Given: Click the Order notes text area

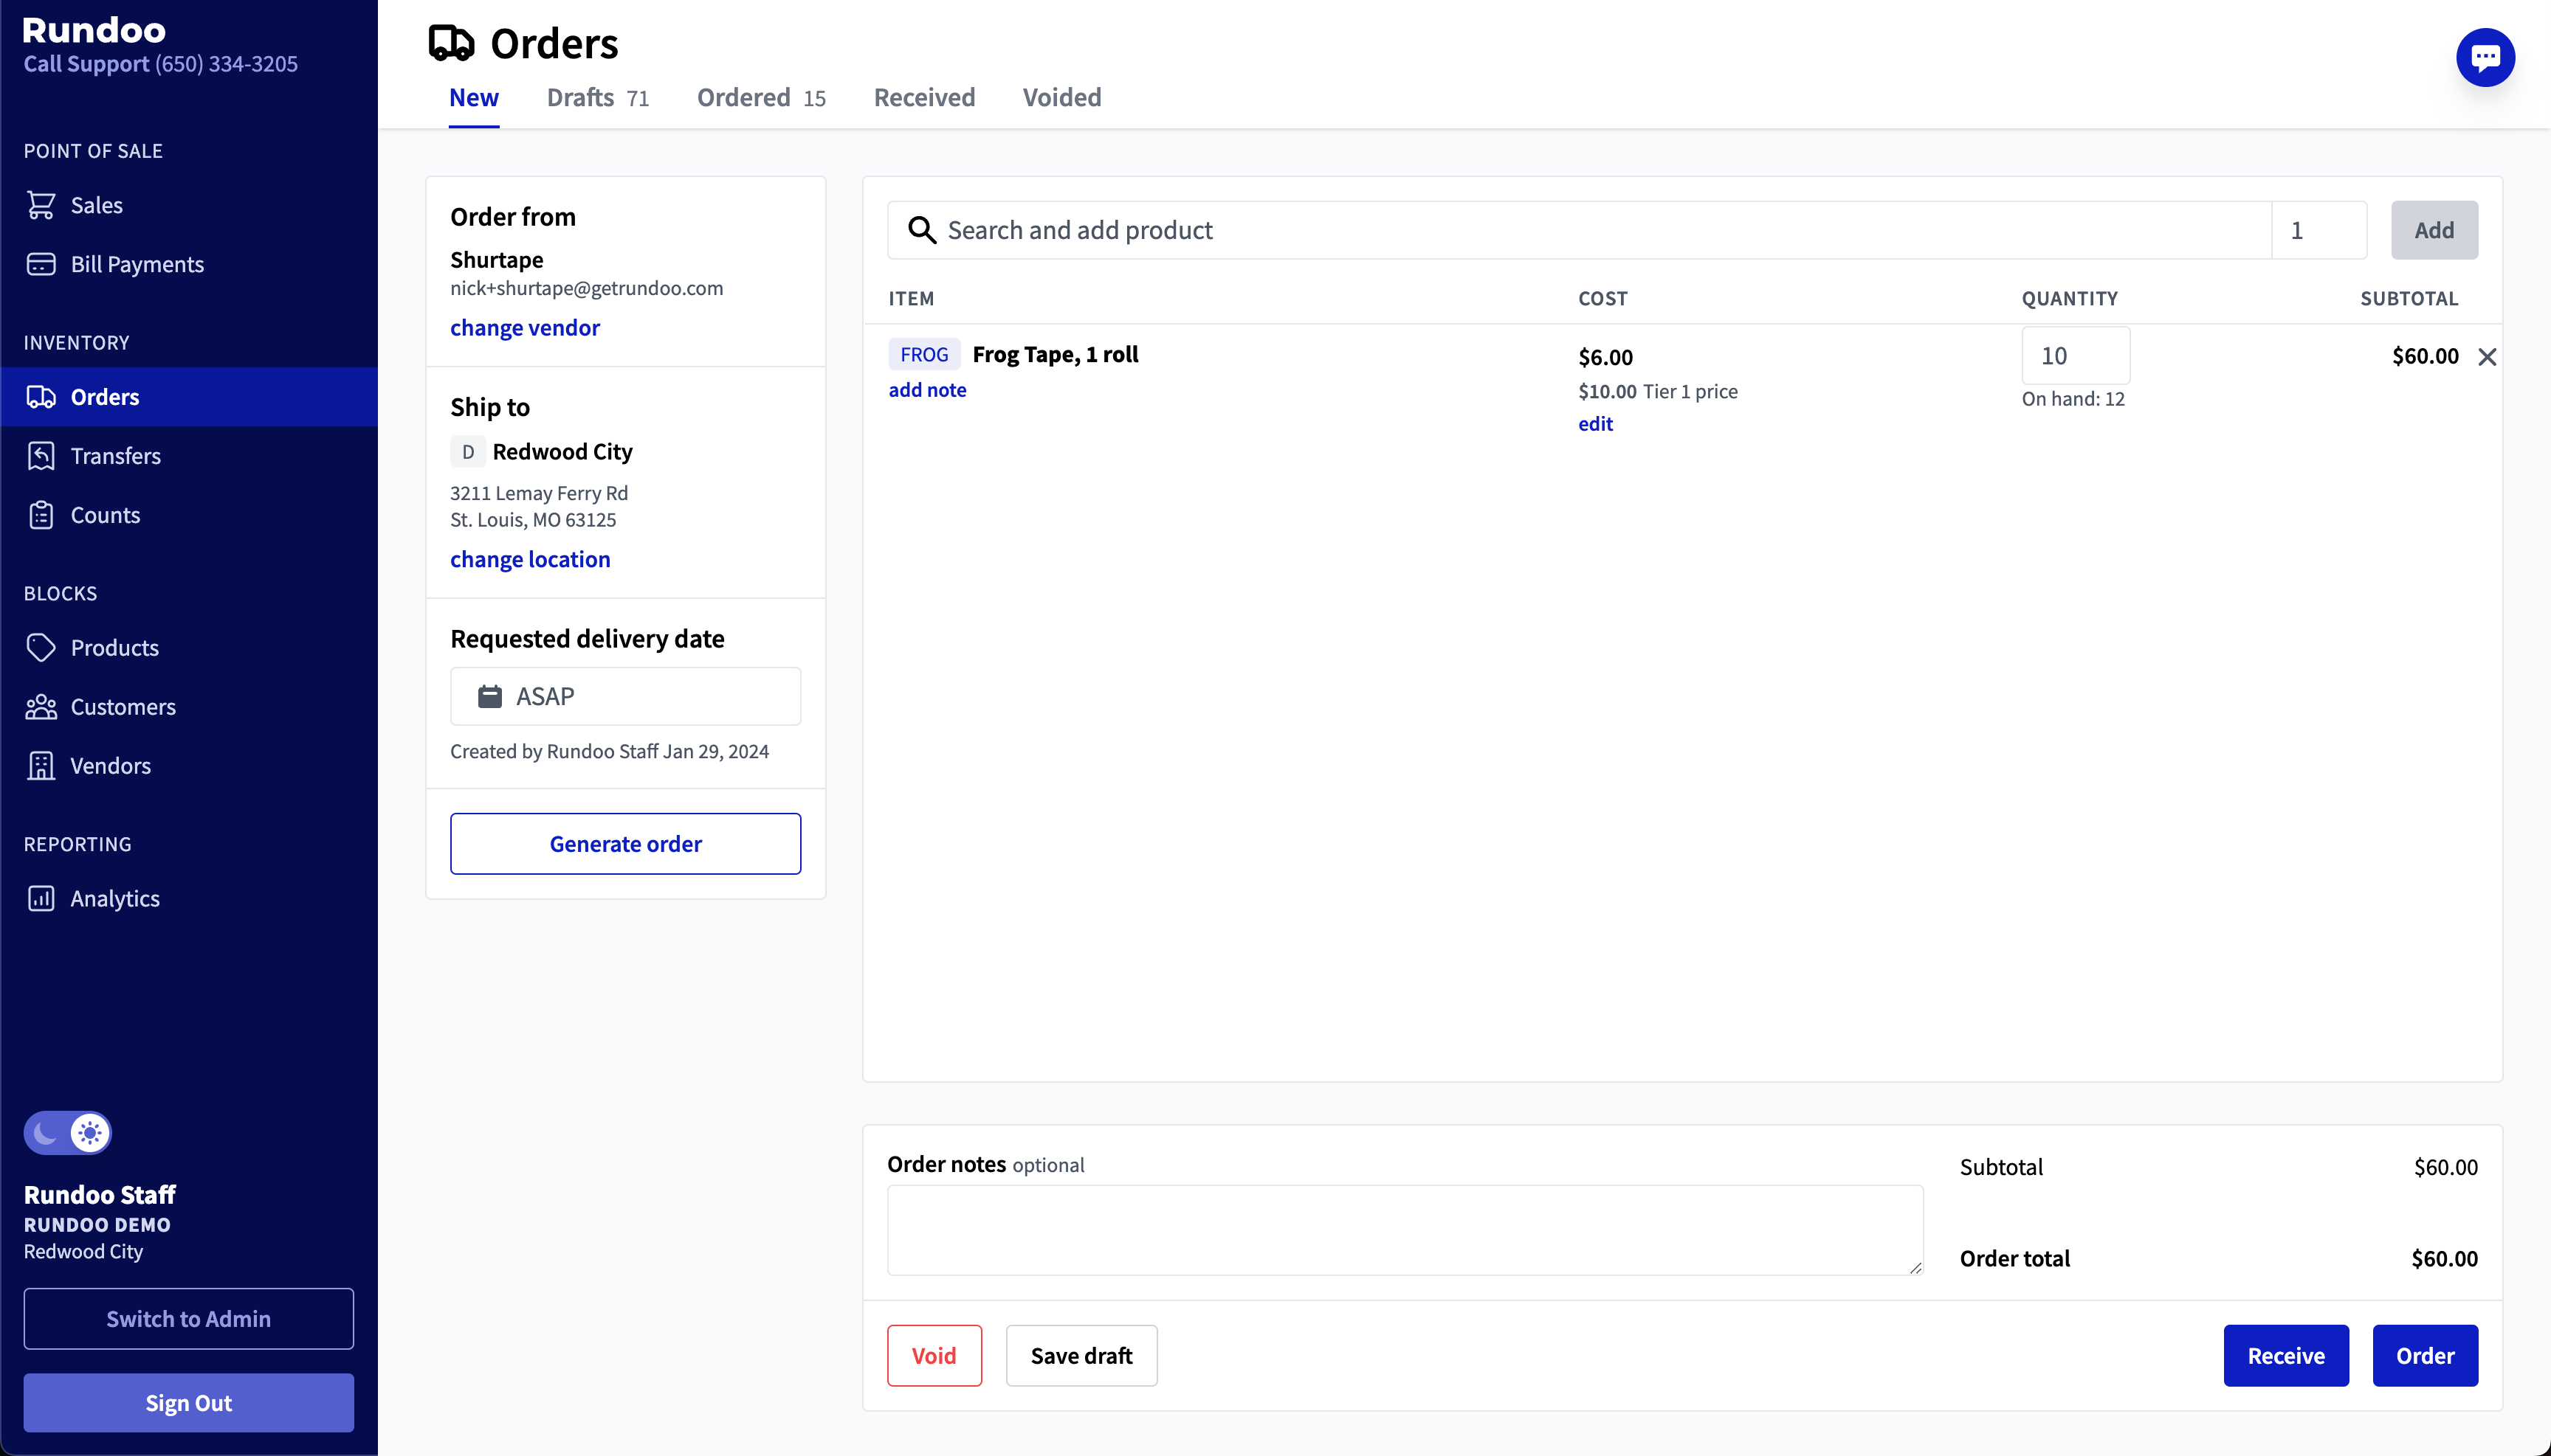Looking at the screenshot, I should (x=1405, y=1231).
